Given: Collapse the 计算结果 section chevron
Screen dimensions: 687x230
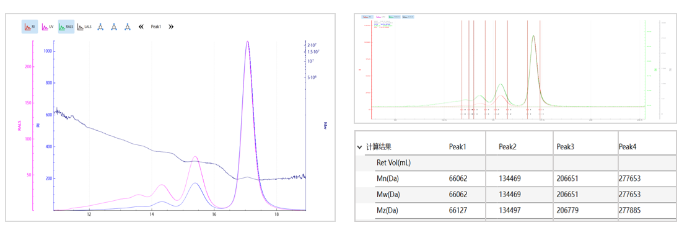Looking at the screenshot, I should click(360, 148).
